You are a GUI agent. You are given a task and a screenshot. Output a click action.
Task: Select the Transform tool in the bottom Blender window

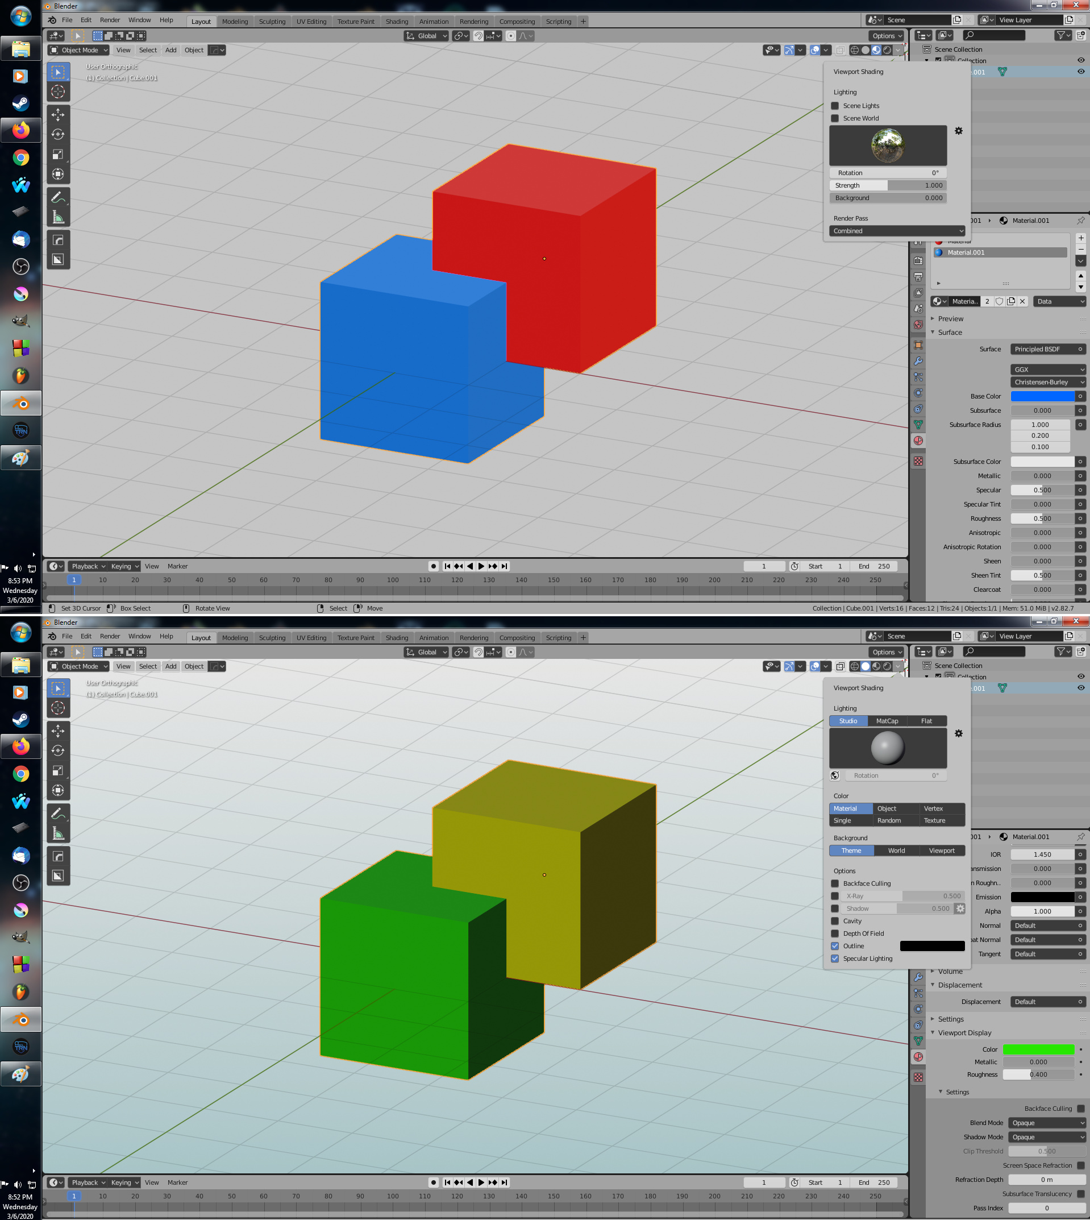click(x=58, y=790)
